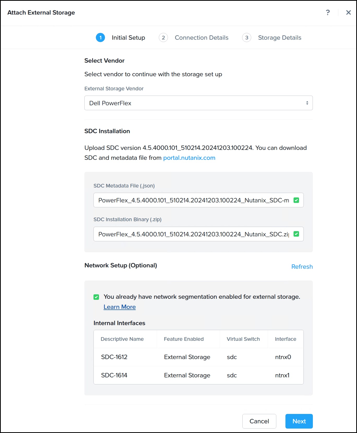This screenshot has height=433, width=357.
Task: Open the Learn More link
Action: coord(120,307)
